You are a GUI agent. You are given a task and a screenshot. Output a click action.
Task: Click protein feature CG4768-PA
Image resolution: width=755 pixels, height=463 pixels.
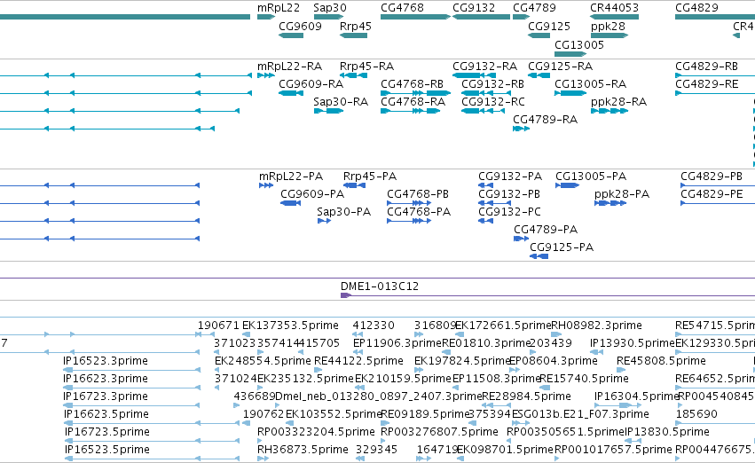pyautogui.click(x=419, y=212)
